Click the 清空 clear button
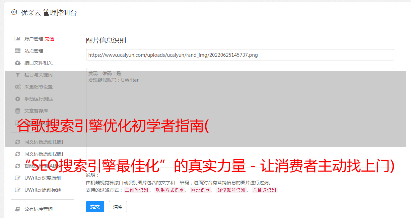The width and height of the screenshot is (411, 218). [118, 207]
